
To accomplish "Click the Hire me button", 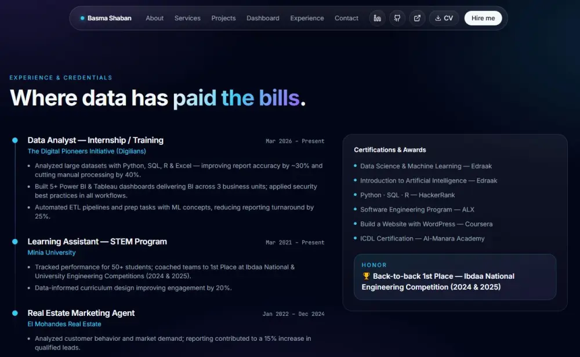I will (x=483, y=18).
